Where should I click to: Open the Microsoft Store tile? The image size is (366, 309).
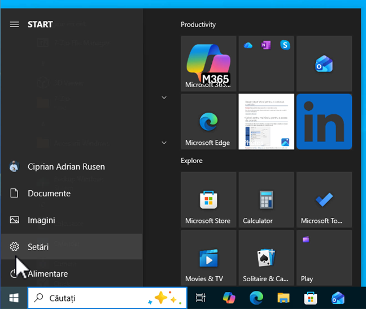coord(208,200)
